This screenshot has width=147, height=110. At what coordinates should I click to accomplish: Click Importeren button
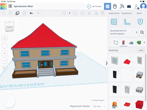tap(114, 13)
